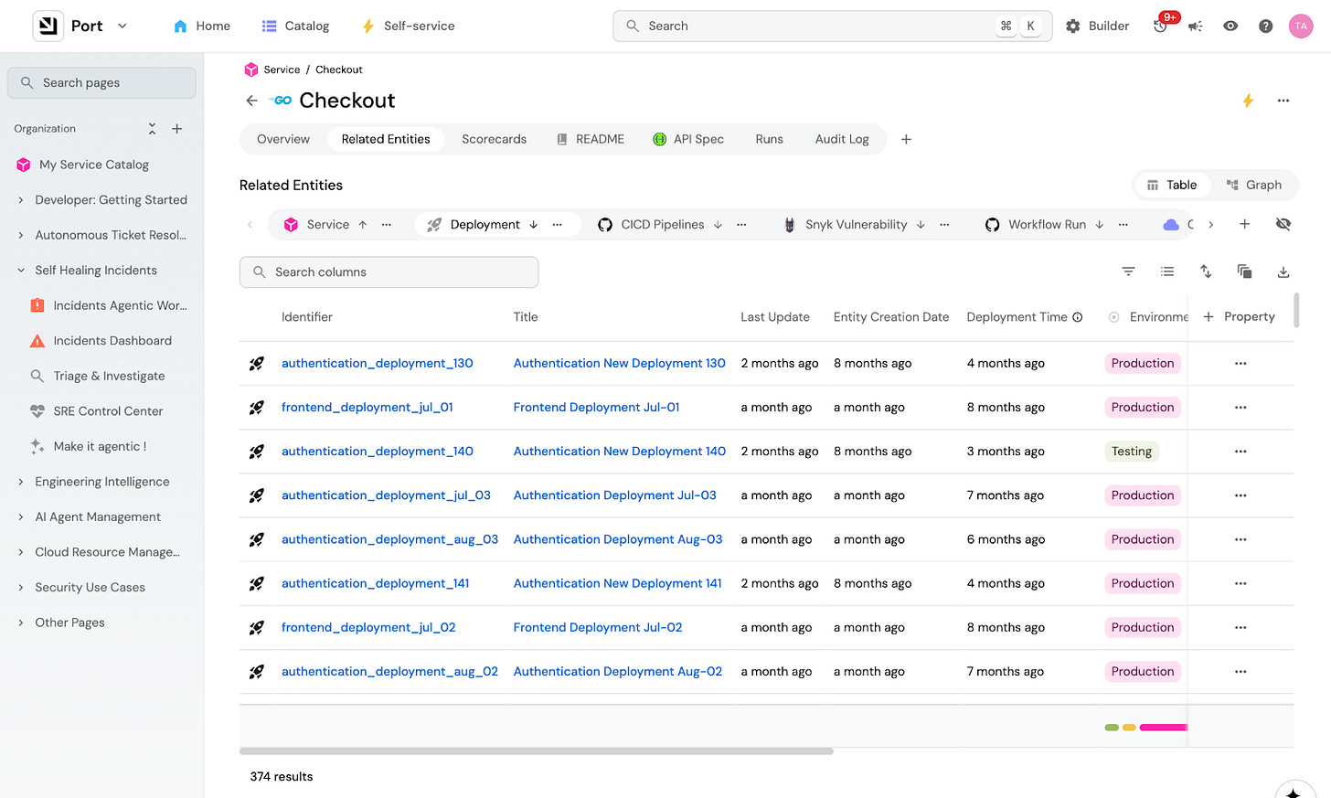
Task: Open table filter icon
Action: (1128, 271)
